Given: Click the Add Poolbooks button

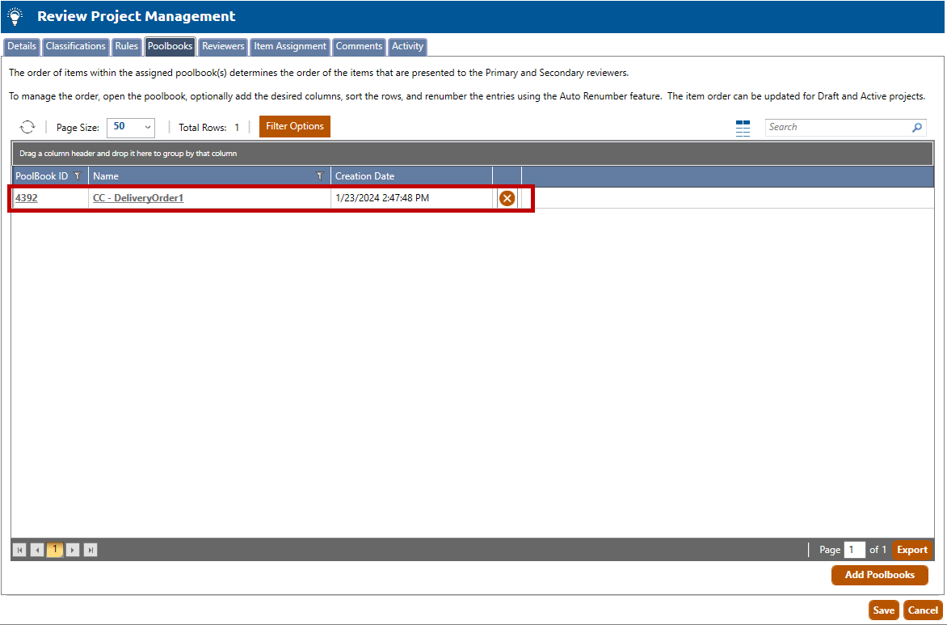Looking at the screenshot, I should (x=879, y=575).
